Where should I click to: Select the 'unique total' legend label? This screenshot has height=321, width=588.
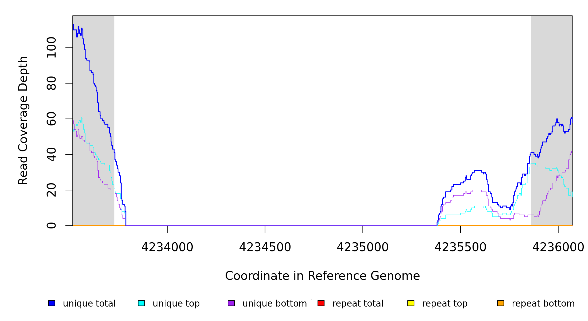(89, 304)
